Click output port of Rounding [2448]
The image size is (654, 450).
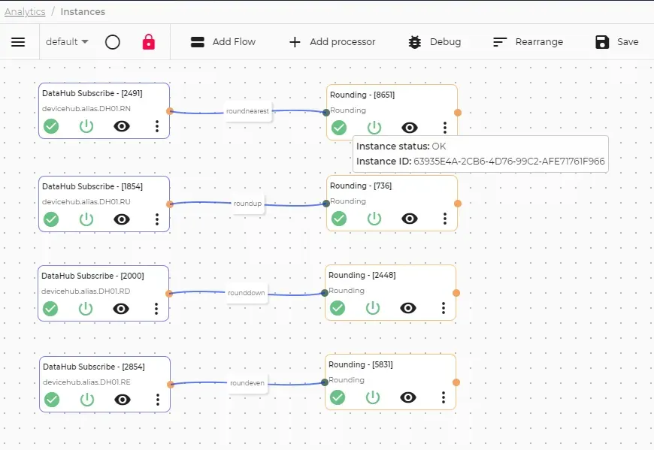456,293
